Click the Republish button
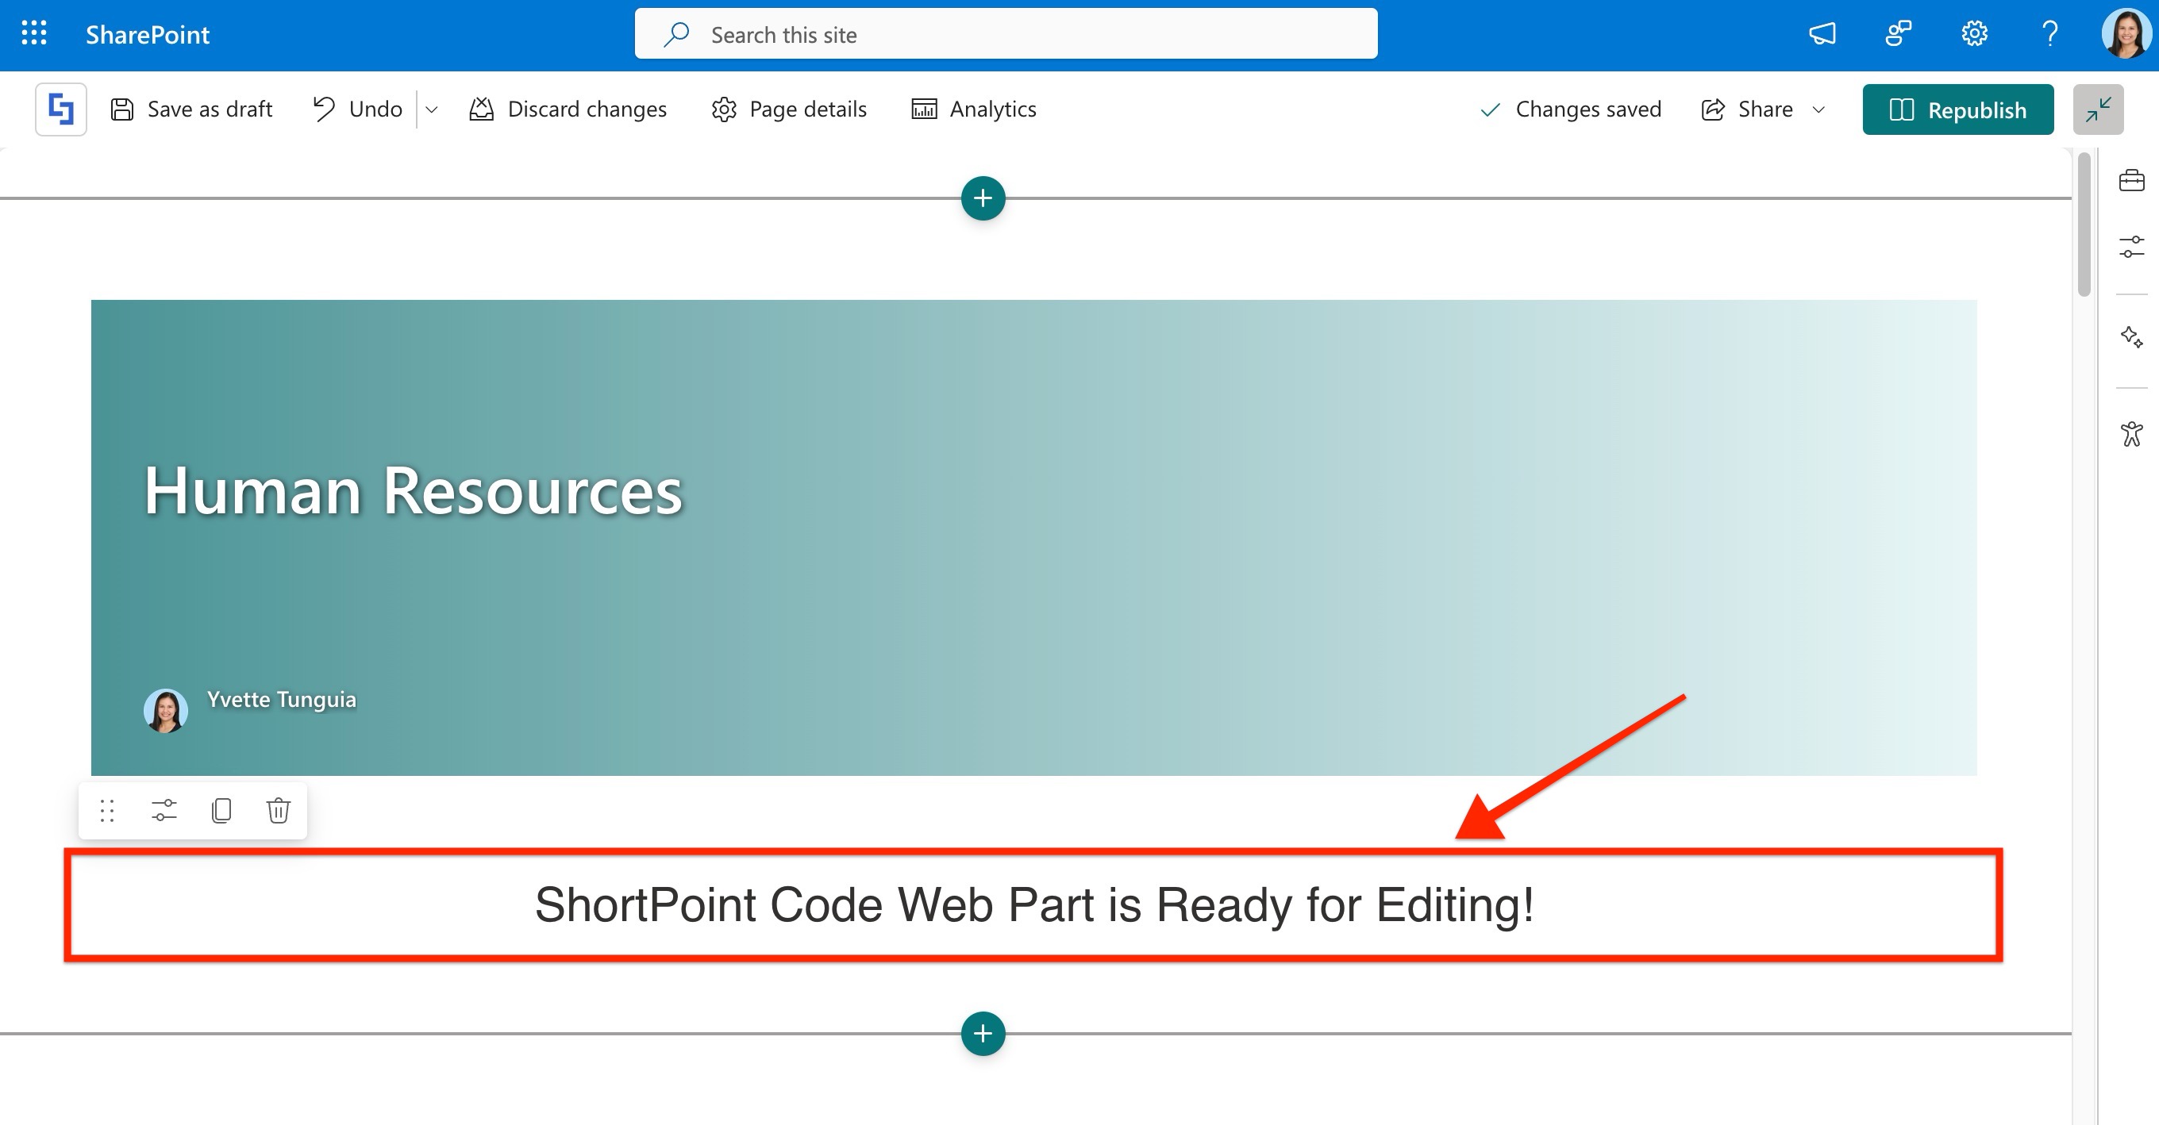The width and height of the screenshot is (2159, 1125). pos(1957,109)
